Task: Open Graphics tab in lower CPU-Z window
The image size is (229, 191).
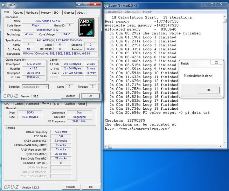Action: [69, 104]
